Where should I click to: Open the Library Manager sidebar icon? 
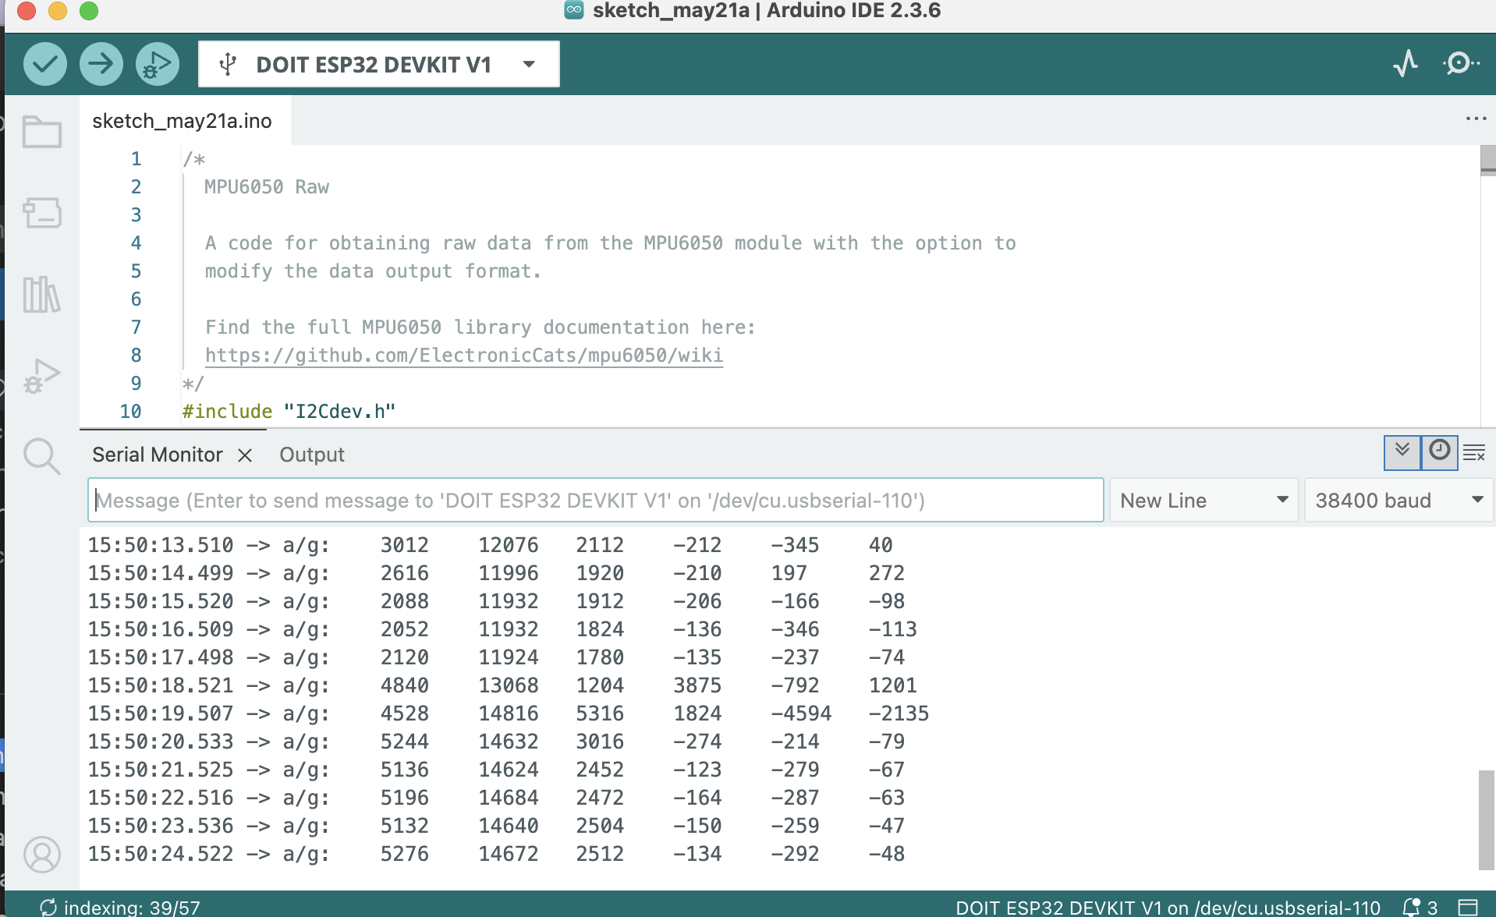point(42,294)
